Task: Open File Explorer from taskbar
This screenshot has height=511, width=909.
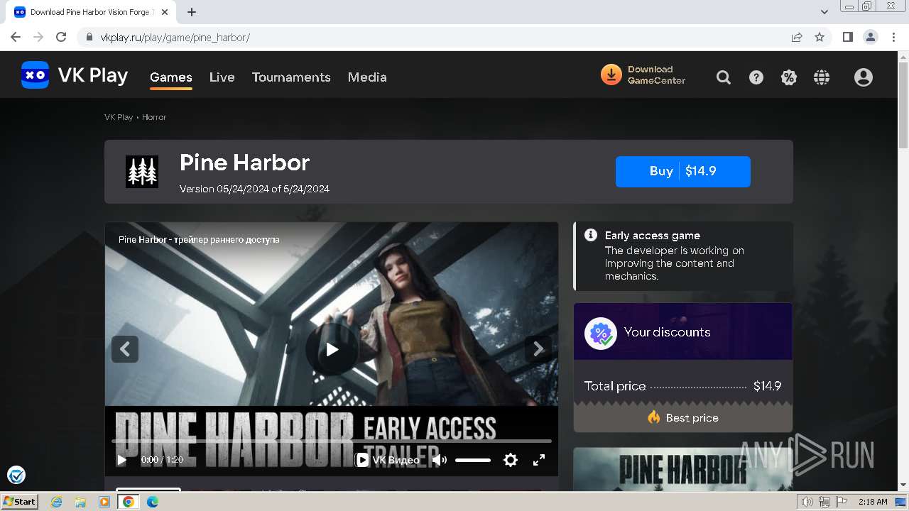Action: tap(80, 502)
